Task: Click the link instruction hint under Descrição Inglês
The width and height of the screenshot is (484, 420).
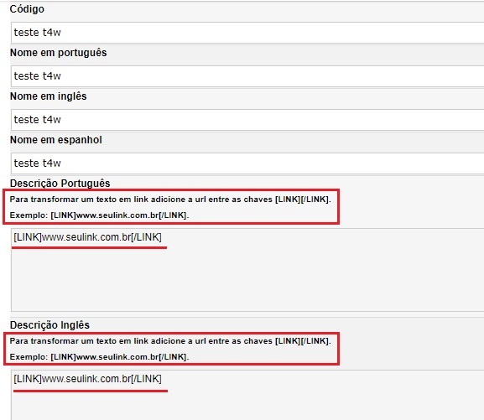Action: coord(170,341)
